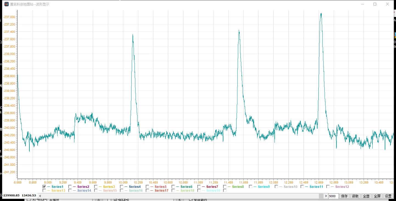Click the waveform scrollbar left arrow
Viewport: 396px width, 201px height.
tap(40, 196)
